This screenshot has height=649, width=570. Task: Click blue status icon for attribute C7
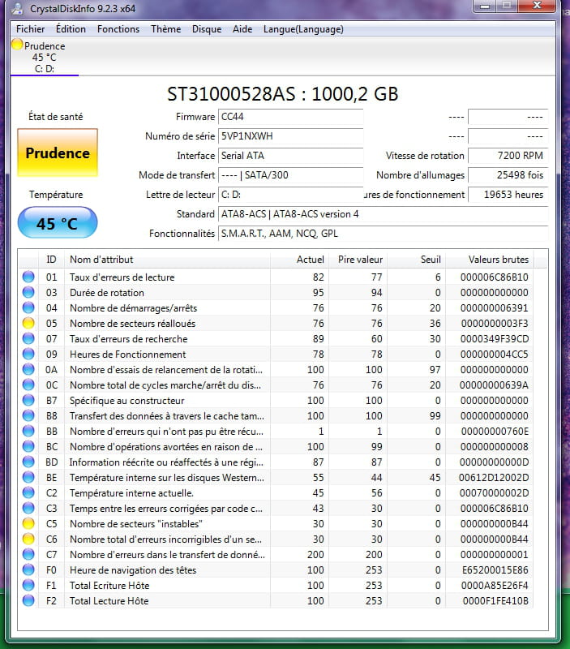[28, 554]
